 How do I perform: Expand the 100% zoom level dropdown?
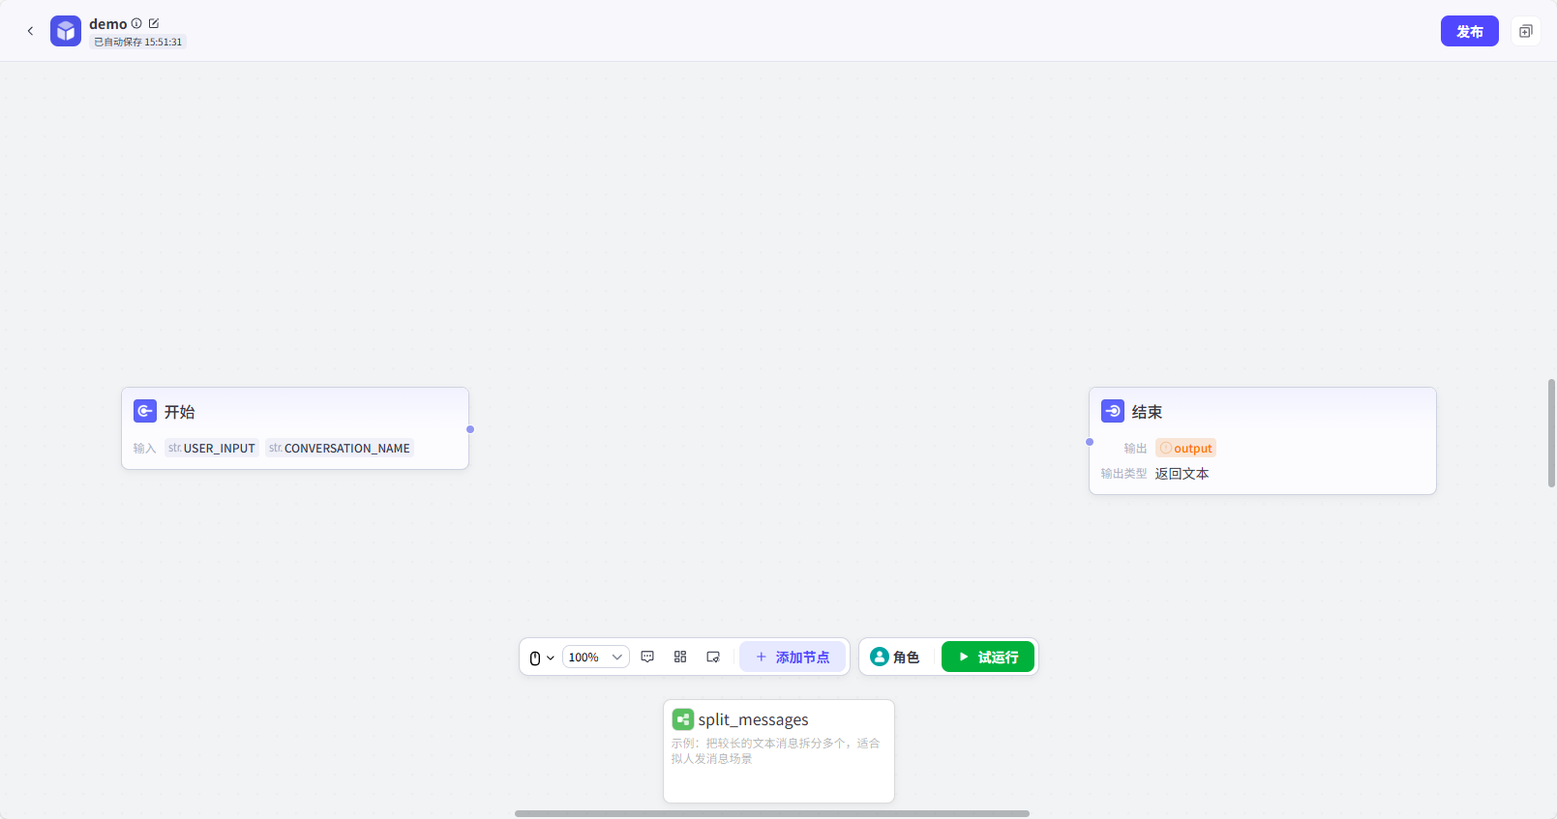point(595,658)
